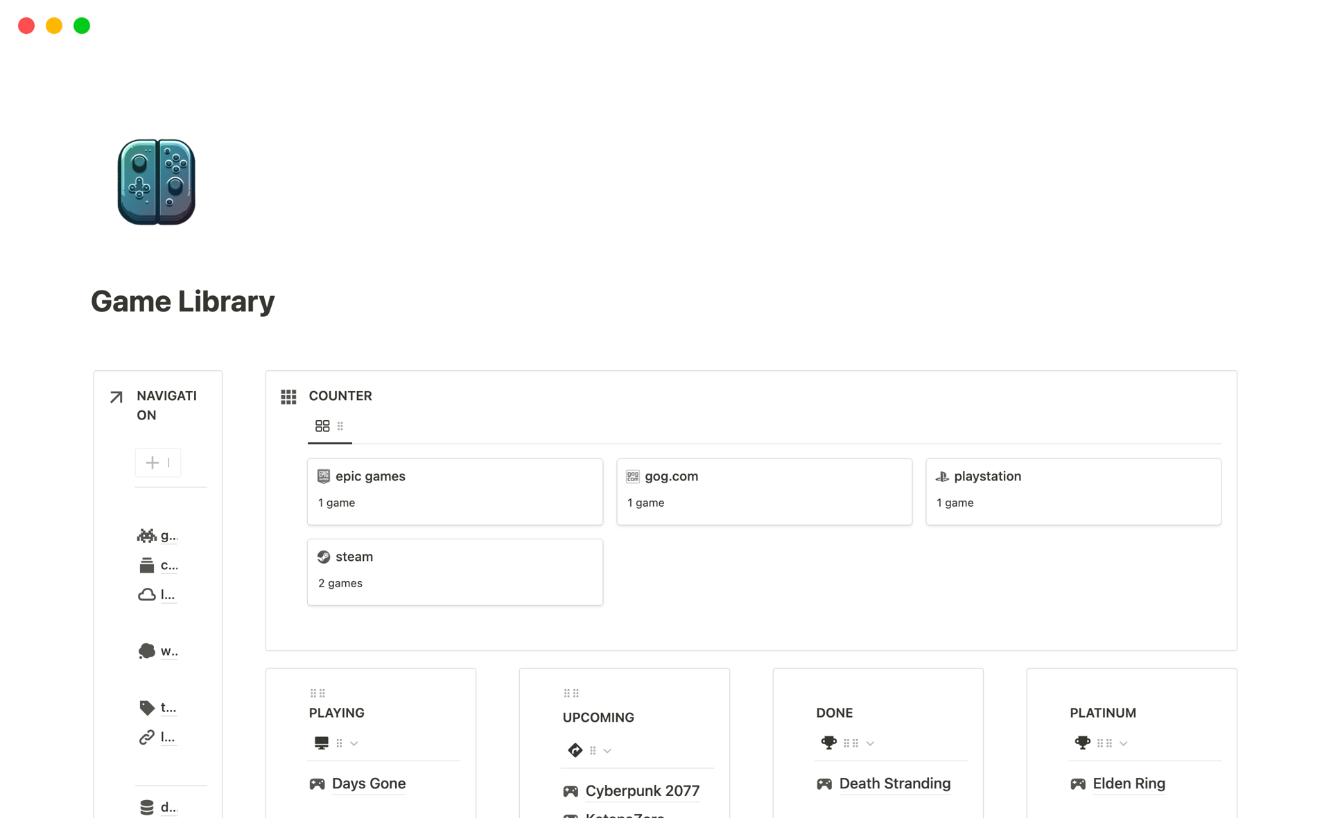Click the archive box icon in navigation sidebar
Viewport: 1331px width, 832px height.
146,565
